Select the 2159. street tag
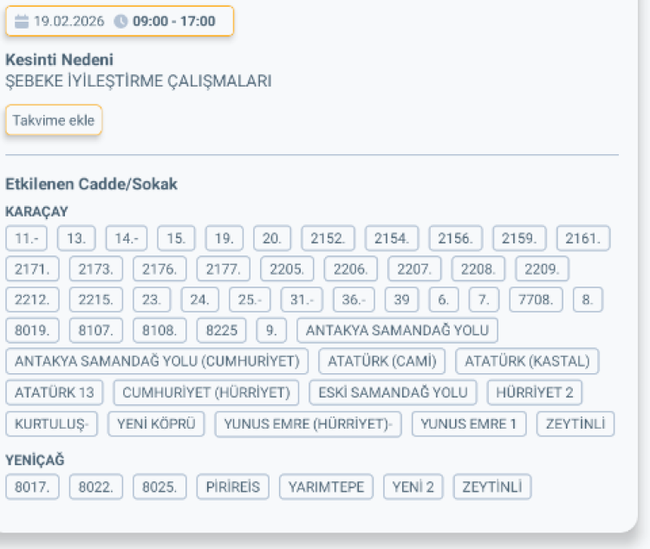This screenshot has height=549, width=650. click(x=519, y=238)
